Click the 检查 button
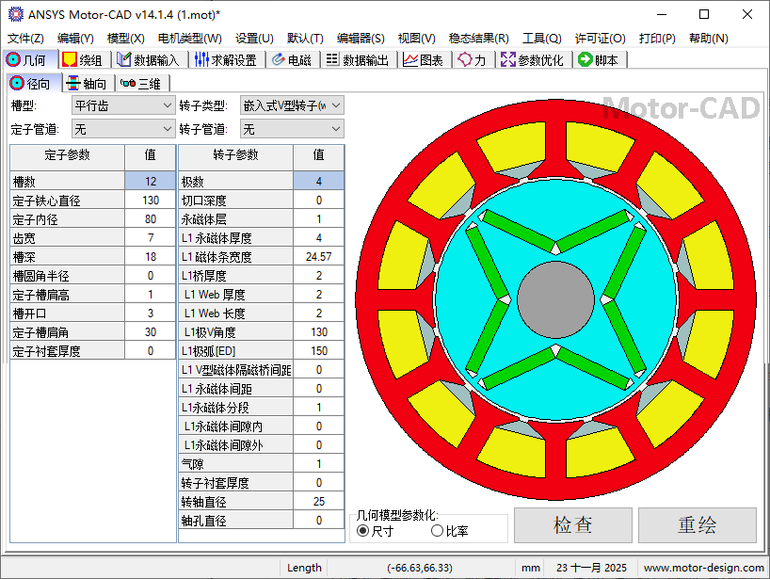 [x=572, y=525]
